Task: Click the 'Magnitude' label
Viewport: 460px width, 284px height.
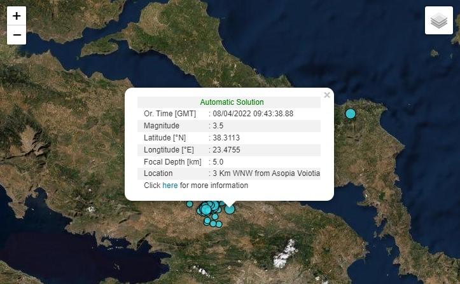Action: tap(162, 126)
